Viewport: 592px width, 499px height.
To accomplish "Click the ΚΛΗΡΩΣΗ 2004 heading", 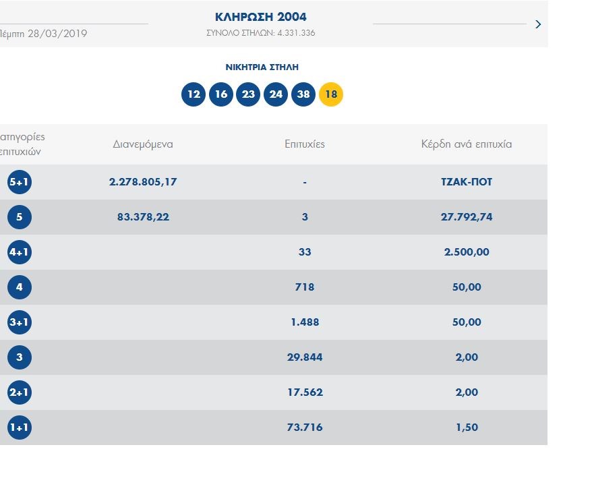I will pos(260,18).
